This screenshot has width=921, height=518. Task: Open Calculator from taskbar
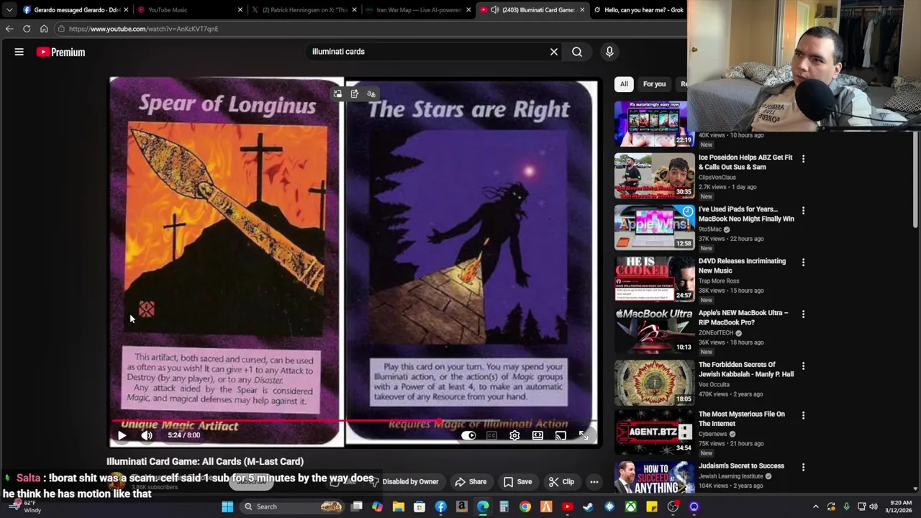click(x=504, y=506)
